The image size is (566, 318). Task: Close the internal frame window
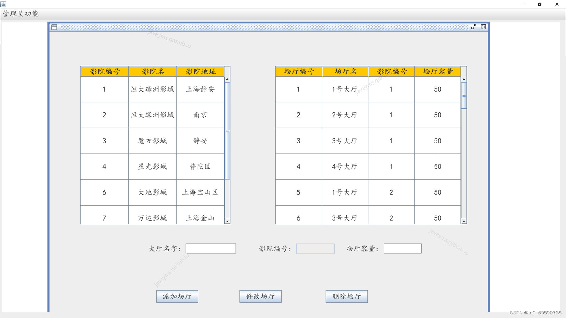(x=483, y=27)
